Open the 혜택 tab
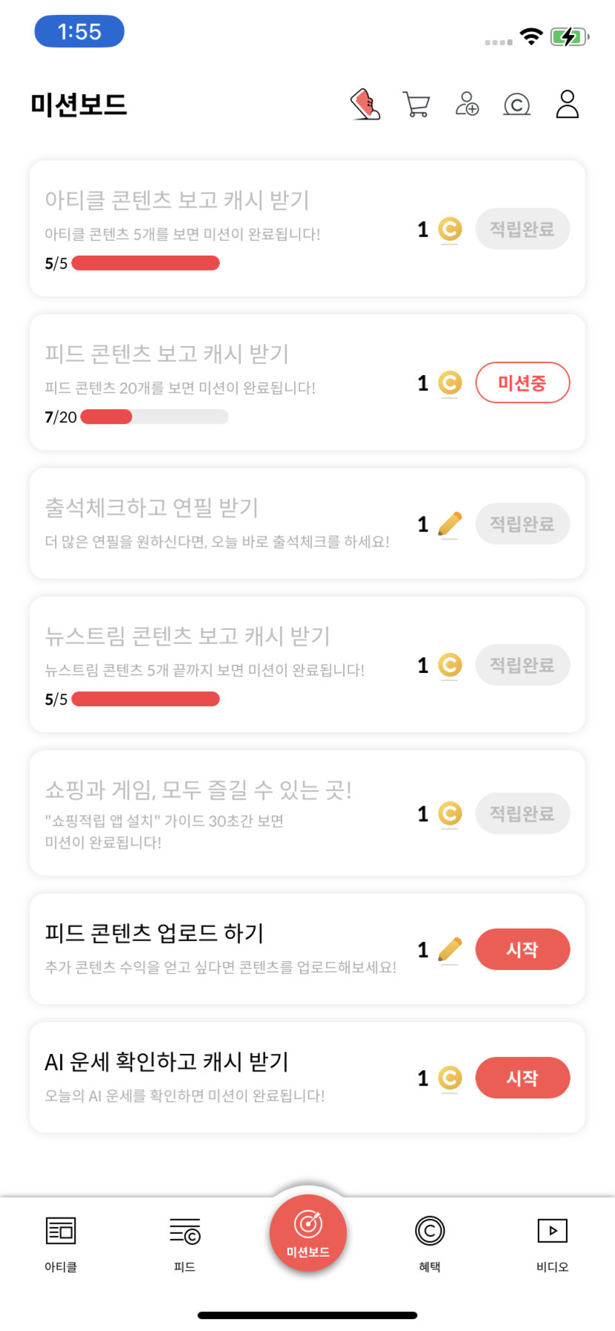The image size is (615, 1331). click(430, 1242)
